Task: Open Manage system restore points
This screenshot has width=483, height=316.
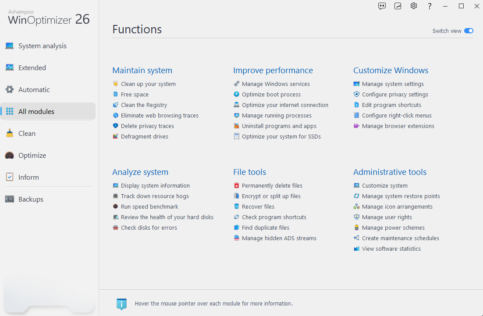Action: pos(401,196)
